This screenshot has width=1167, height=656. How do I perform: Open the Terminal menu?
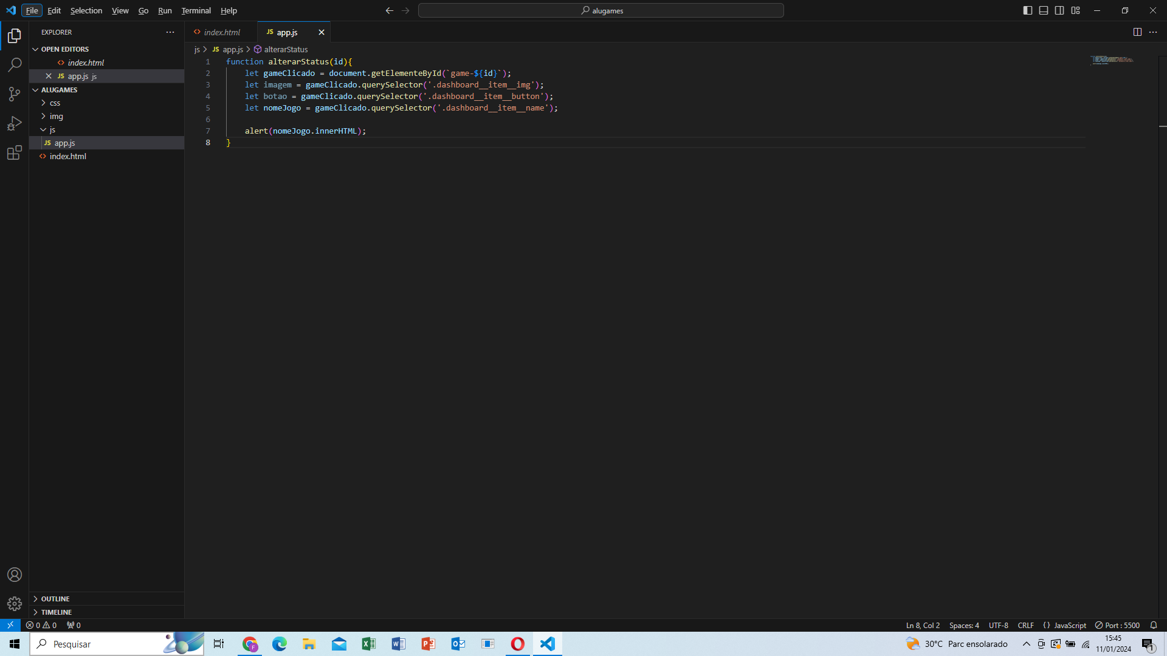(196, 10)
